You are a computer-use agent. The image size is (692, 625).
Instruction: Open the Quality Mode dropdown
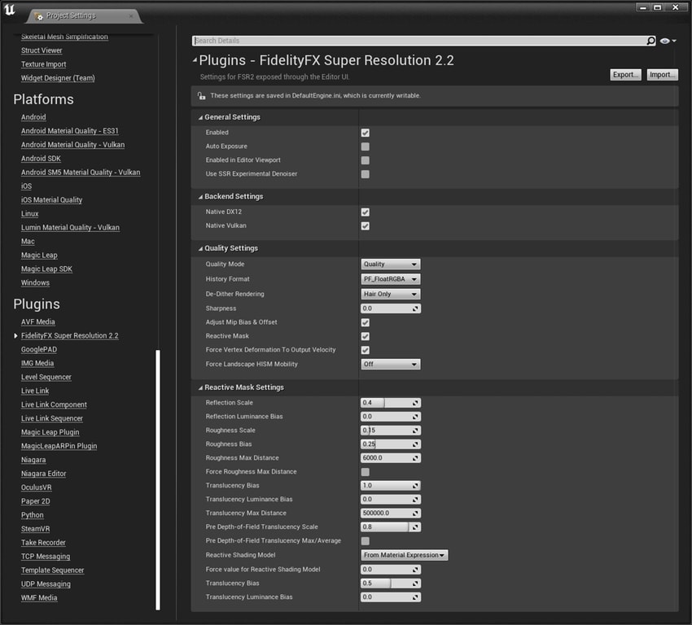391,264
